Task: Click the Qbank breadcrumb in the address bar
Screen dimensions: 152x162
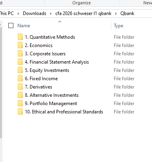Action: click(x=127, y=13)
